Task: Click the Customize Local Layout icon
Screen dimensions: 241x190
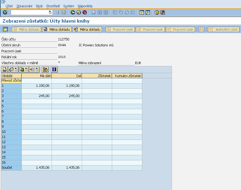Action: pyautogui.click(x=163, y=12)
